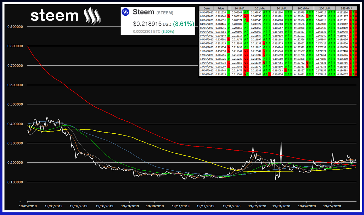Click the 0.500000 y-axis label
The image size is (364, 215).
point(15,104)
